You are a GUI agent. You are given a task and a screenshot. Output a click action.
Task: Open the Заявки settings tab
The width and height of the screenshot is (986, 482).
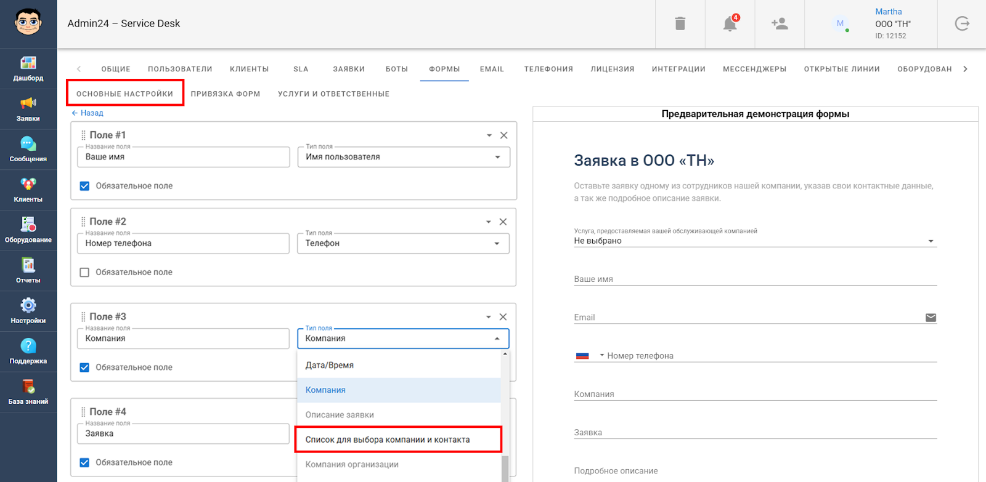click(x=349, y=69)
